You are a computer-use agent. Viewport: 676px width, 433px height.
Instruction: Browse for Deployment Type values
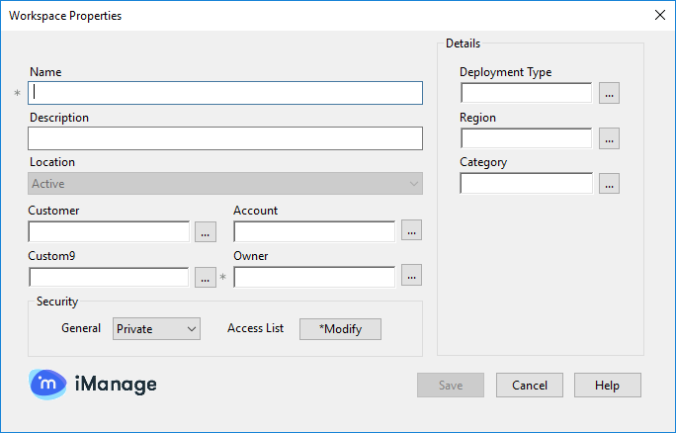609,94
